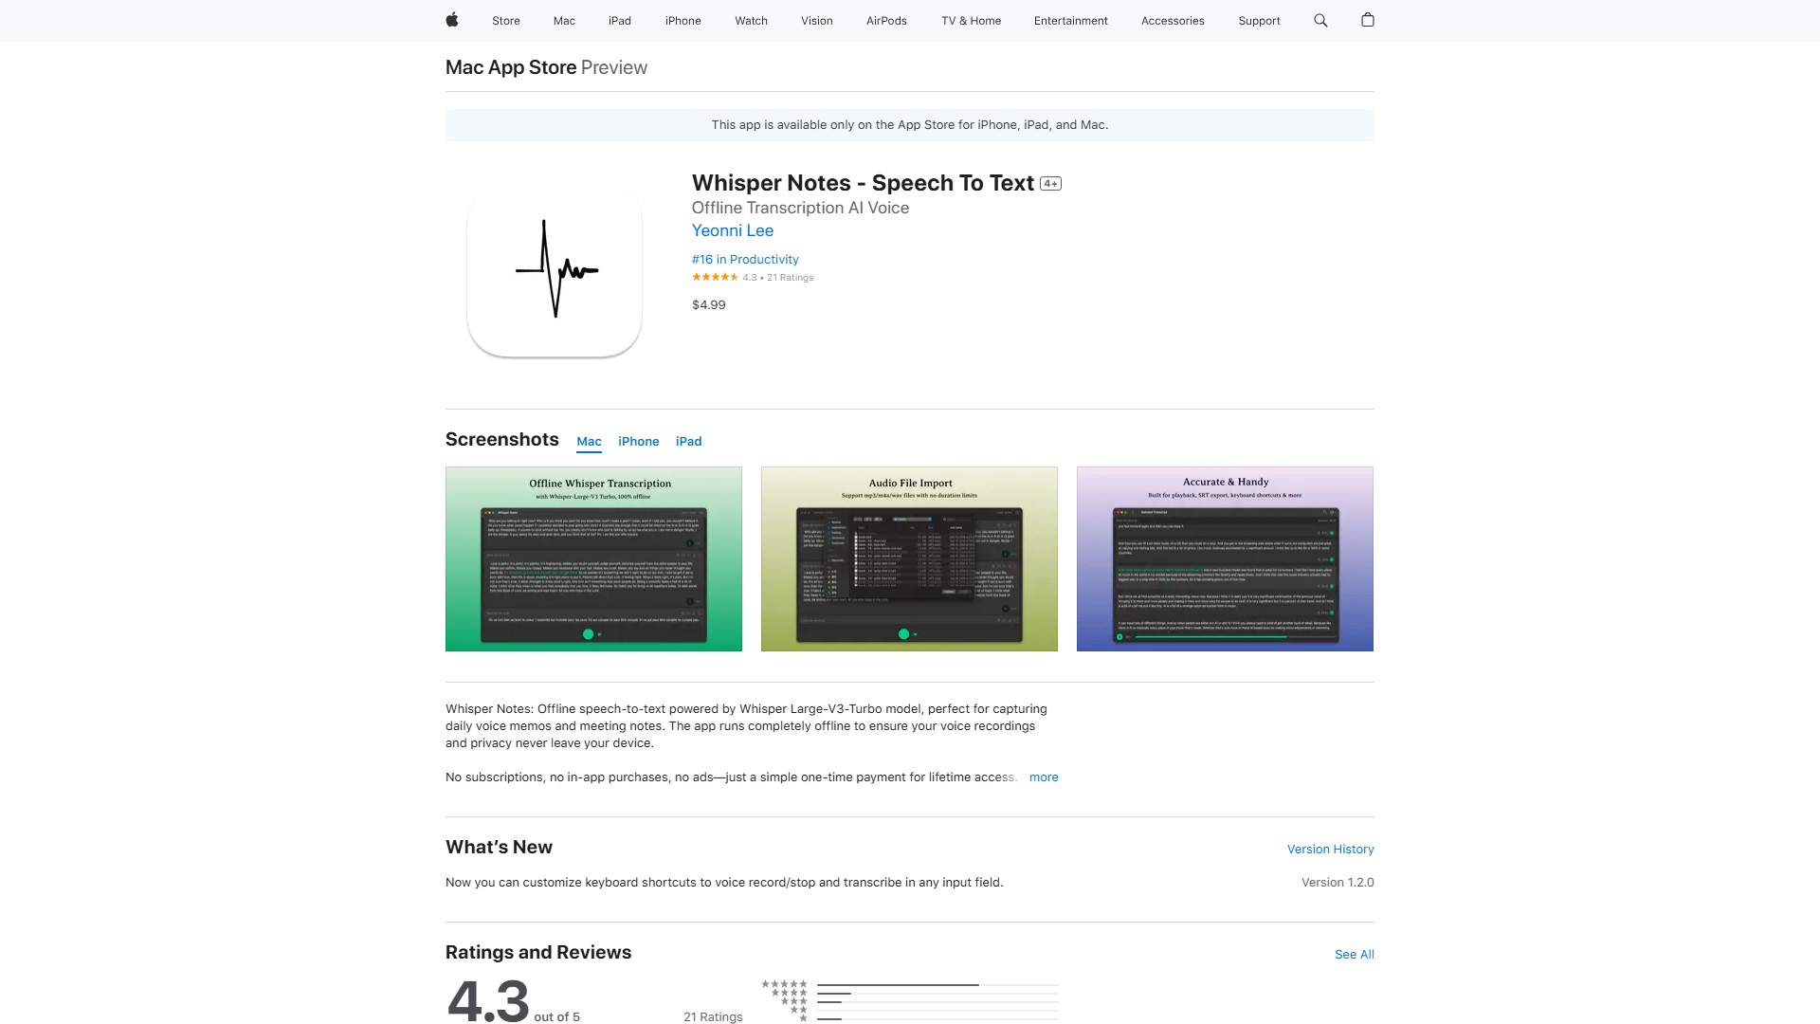Expand description with the more link
This screenshot has height=1024, width=1820.
1044,777
